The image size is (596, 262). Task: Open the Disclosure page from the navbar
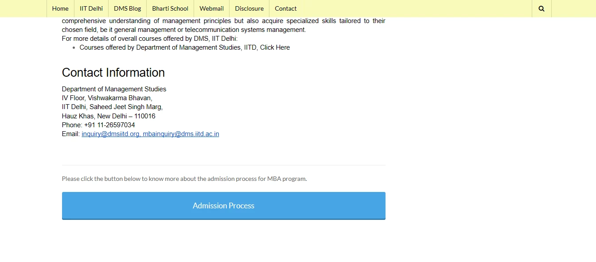click(x=249, y=8)
